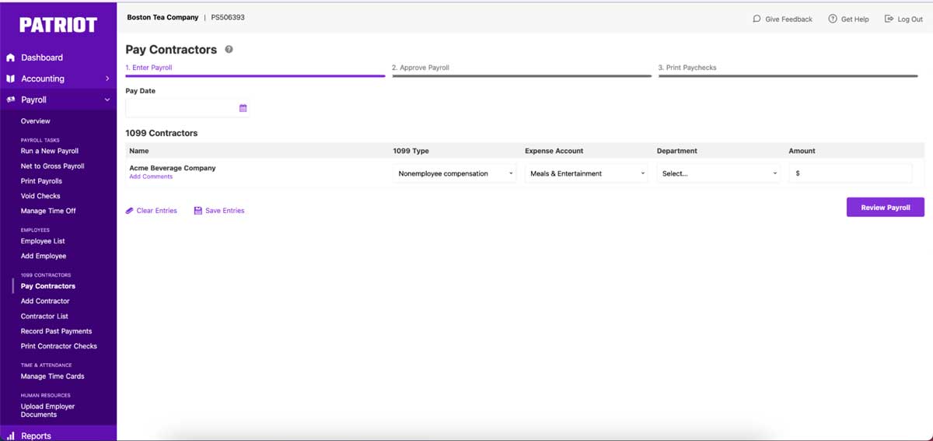The width and height of the screenshot is (933, 441).
Task: Go to 3. Print Paychecks step
Action: point(687,68)
